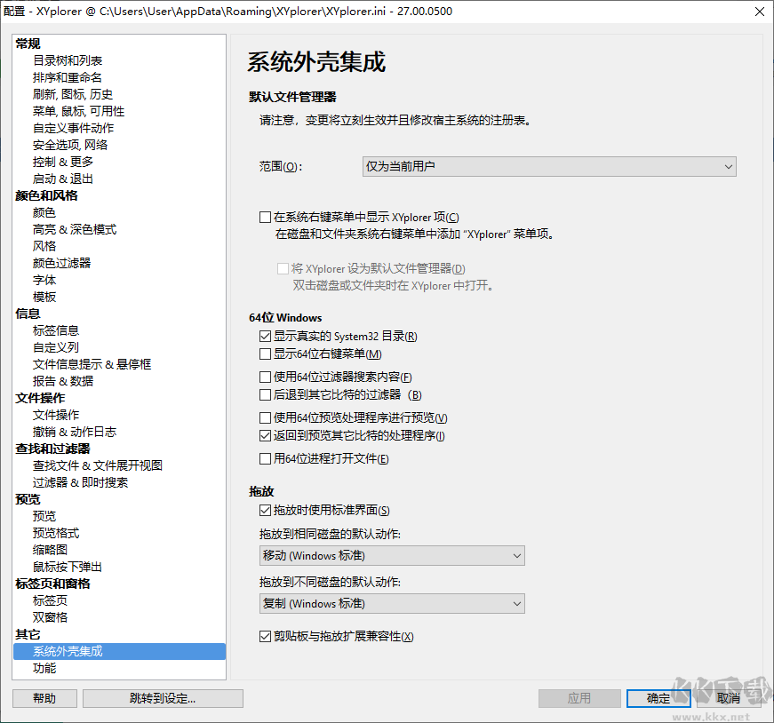Select the highlighted 系统外壳集成 entry
The image size is (774, 723).
(x=119, y=651)
